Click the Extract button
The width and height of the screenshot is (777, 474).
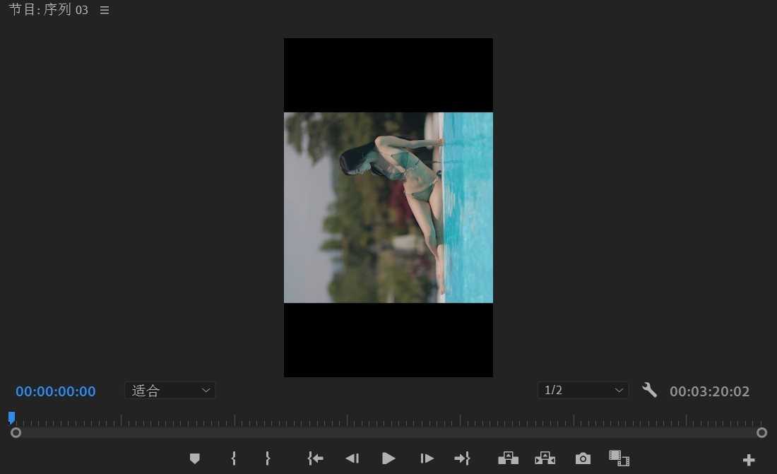coord(545,458)
